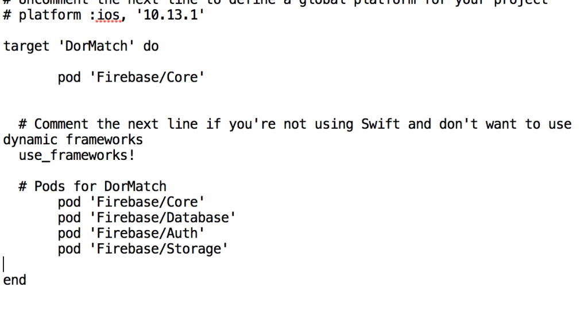Click the word dynamic on wrapped line
This screenshot has height=310, width=588.
(x=30, y=140)
